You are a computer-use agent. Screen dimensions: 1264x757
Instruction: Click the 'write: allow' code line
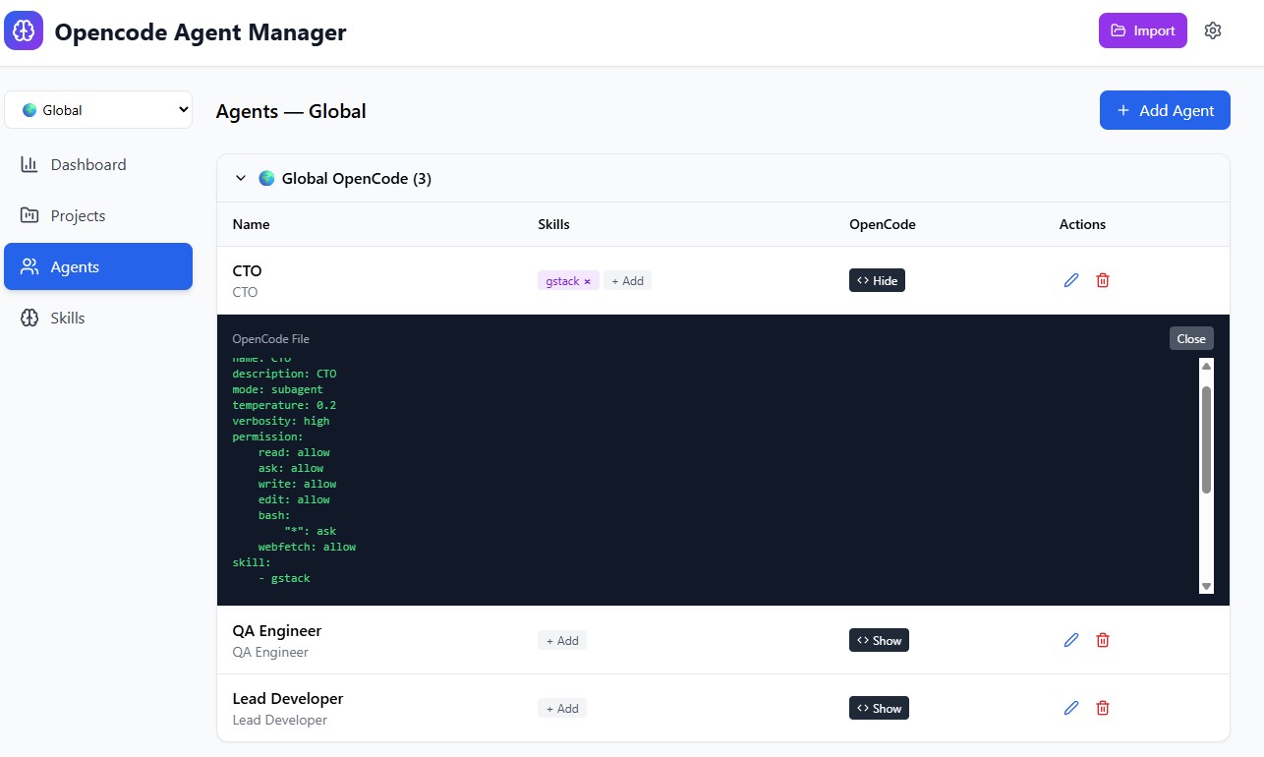pos(297,484)
